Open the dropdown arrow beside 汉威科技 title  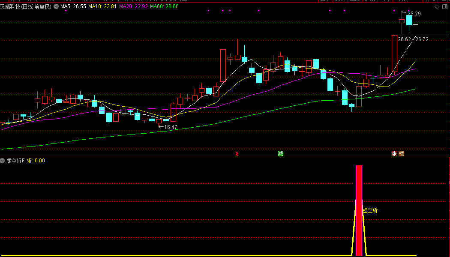[56, 6]
